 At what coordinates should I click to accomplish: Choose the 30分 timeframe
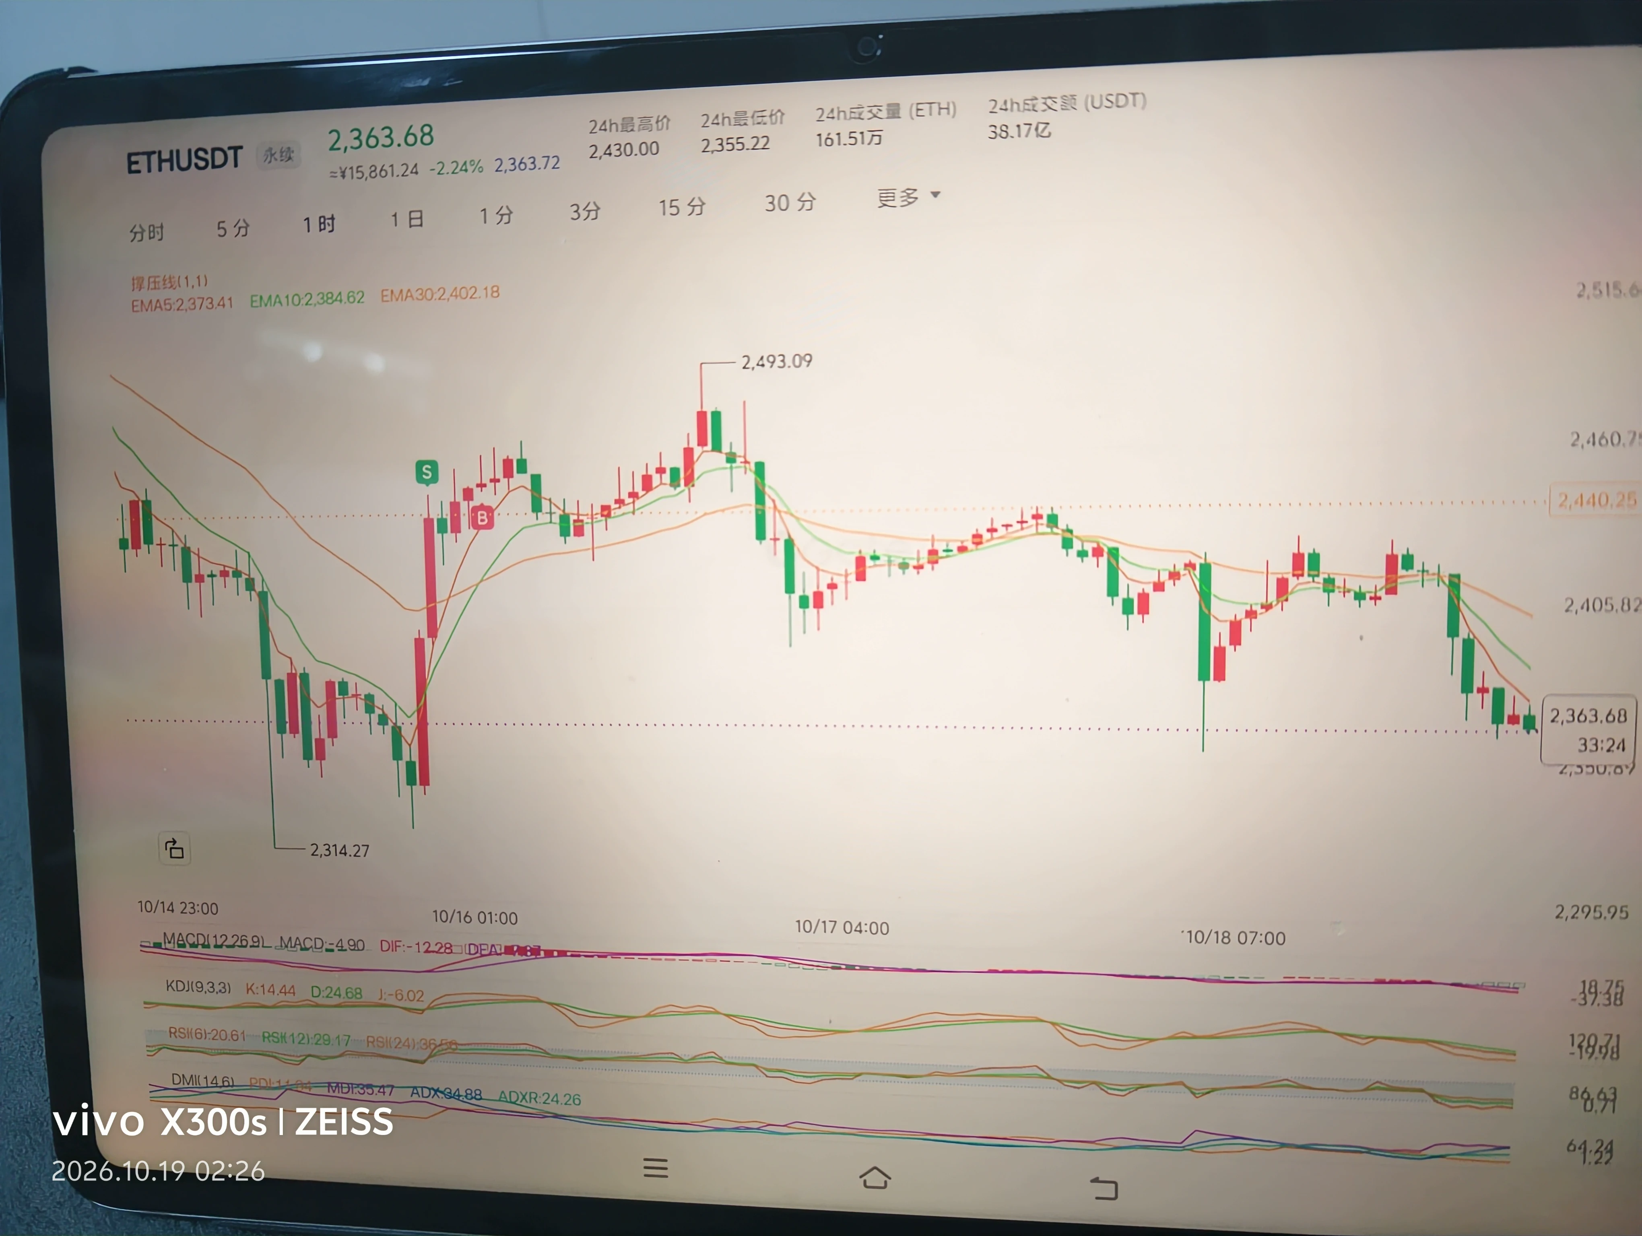pyautogui.click(x=790, y=202)
